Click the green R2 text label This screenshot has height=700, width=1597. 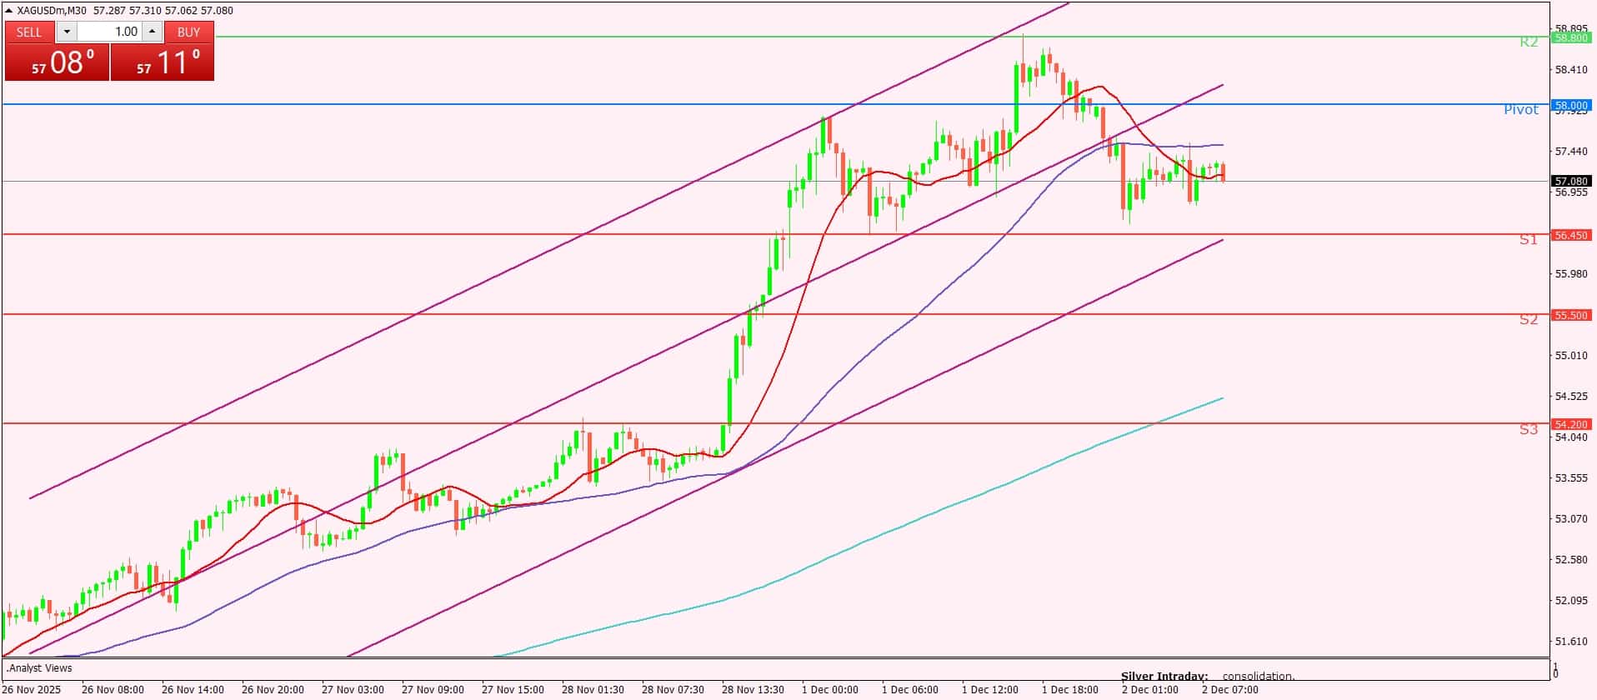click(1529, 42)
